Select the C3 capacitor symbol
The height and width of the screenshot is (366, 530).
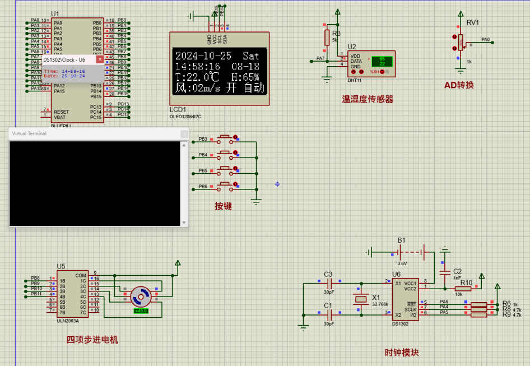[328, 284]
